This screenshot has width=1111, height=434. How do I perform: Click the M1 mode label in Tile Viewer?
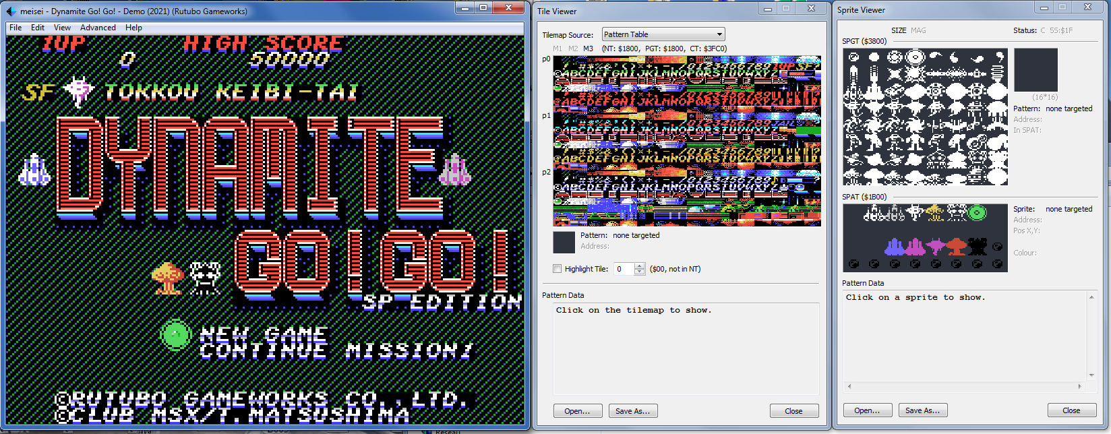pyautogui.click(x=558, y=49)
